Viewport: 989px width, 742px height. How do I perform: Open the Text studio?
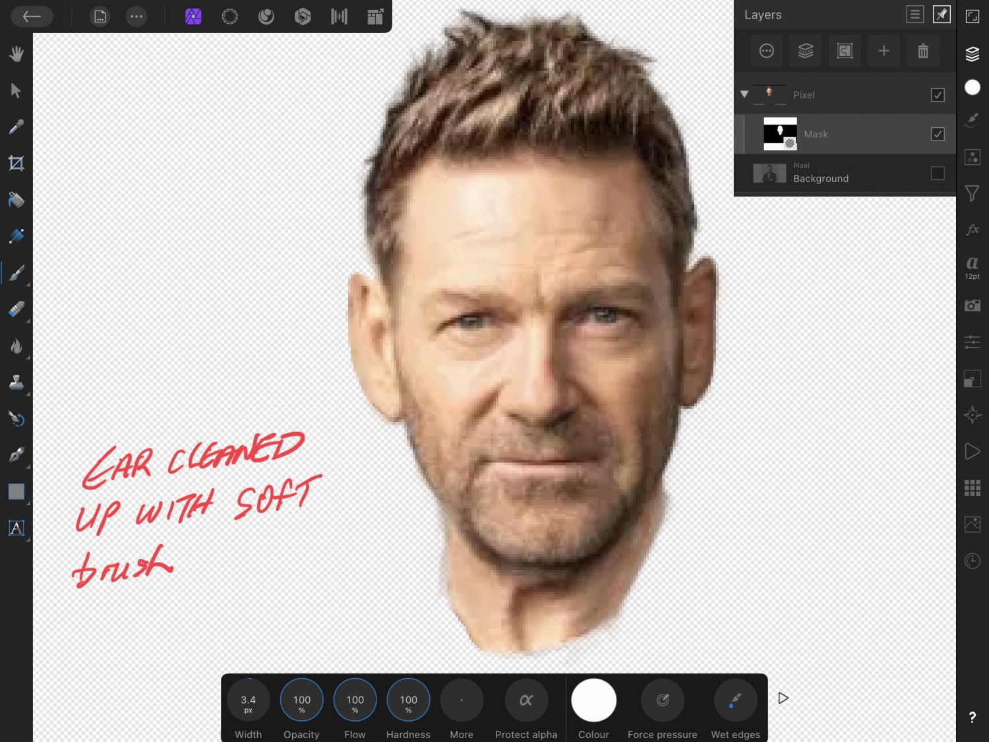(x=973, y=266)
